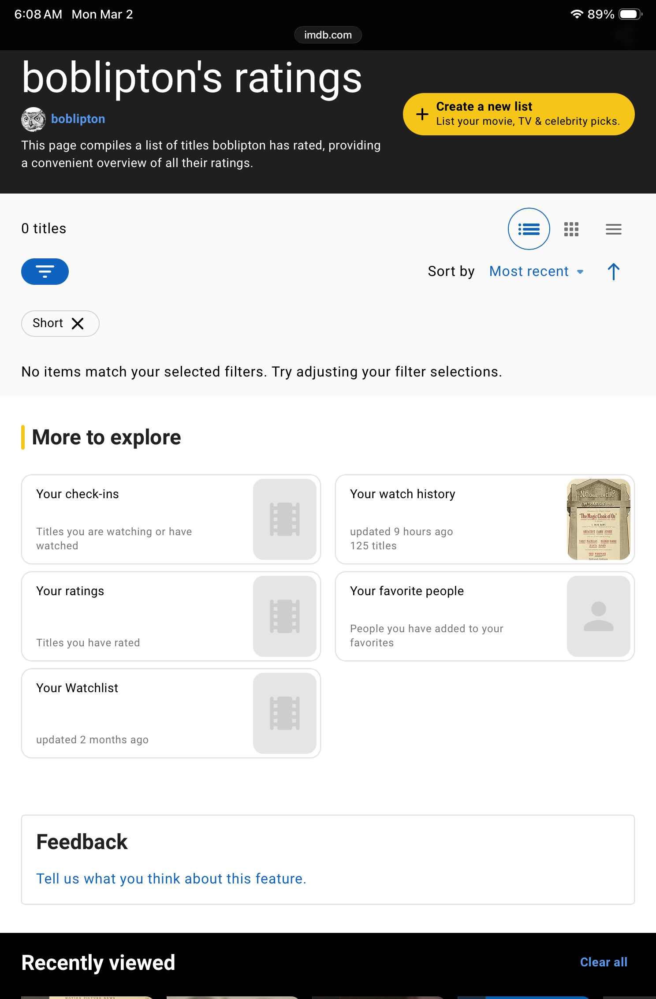The height and width of the screenshot is (999, 656).
Task: Remove the Short filter chip
Action: (x=78, y=324)
